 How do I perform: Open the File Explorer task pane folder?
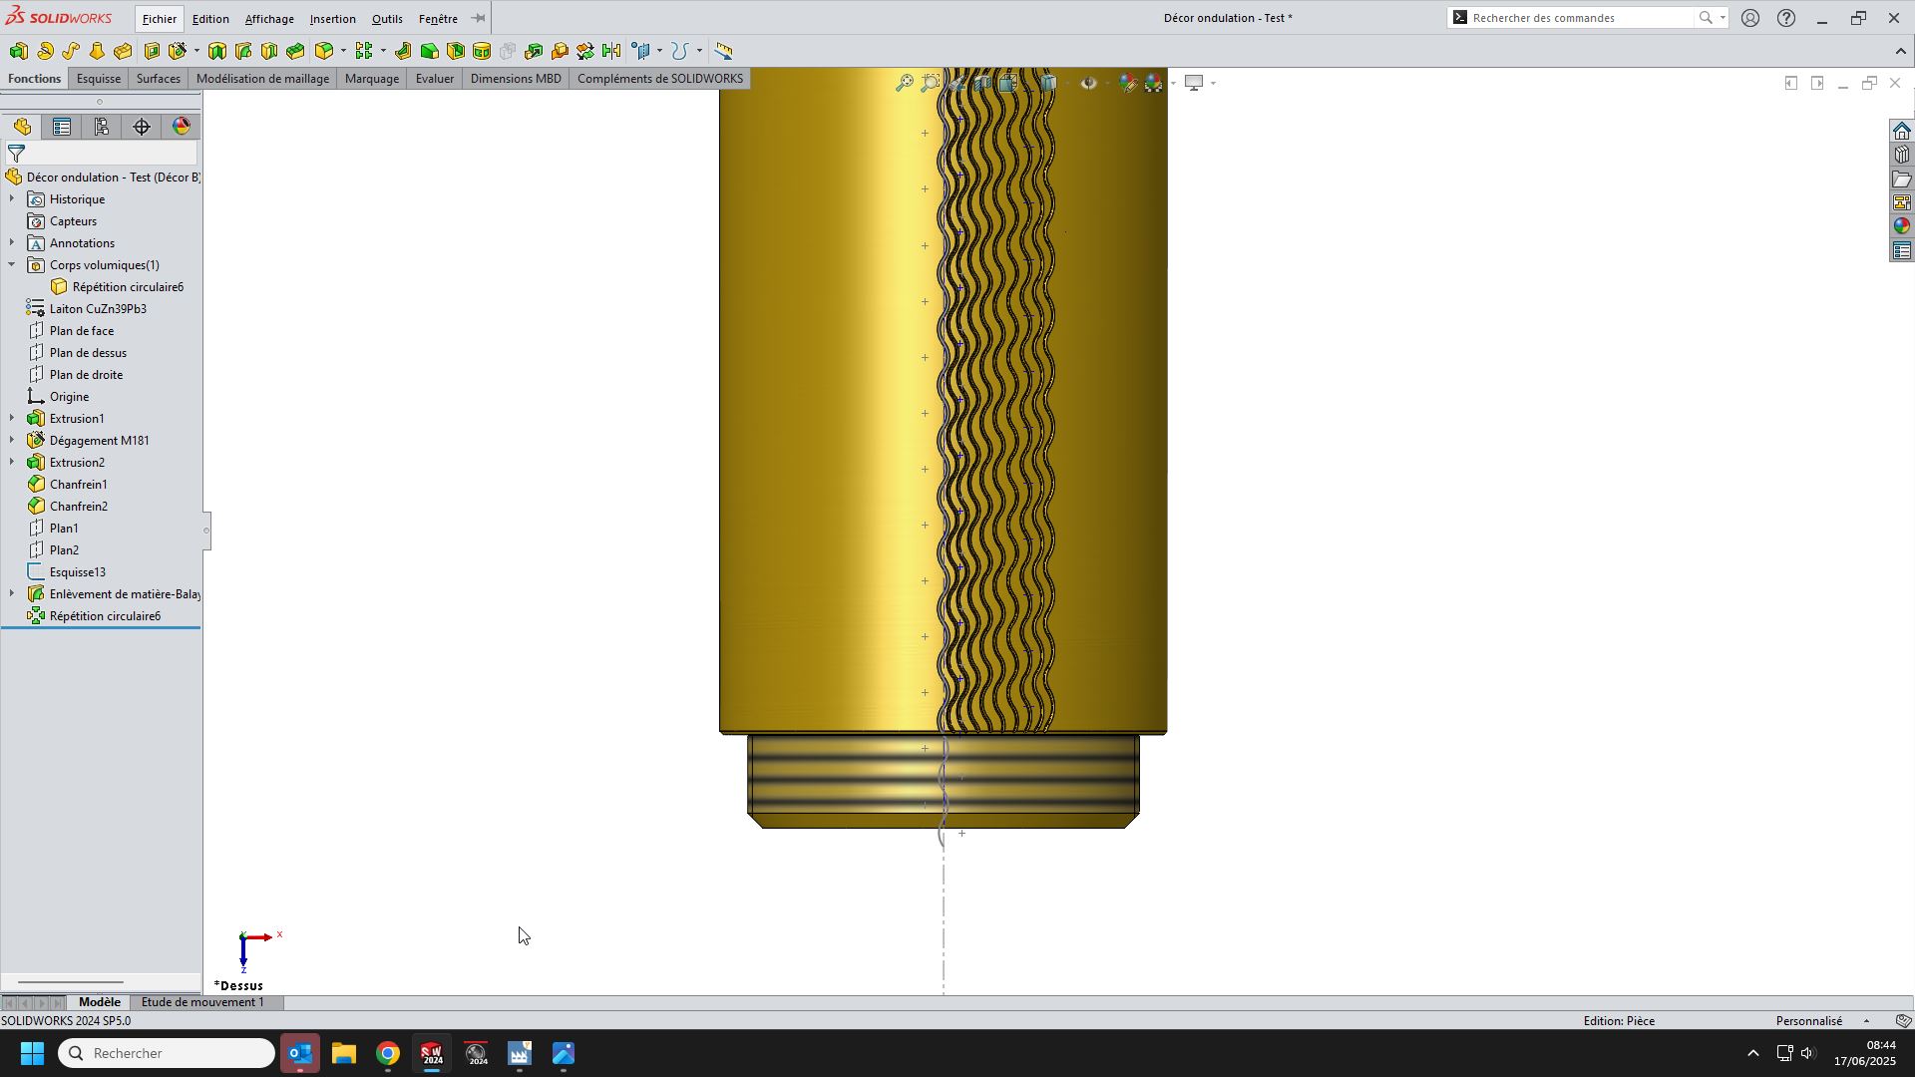1902,179
